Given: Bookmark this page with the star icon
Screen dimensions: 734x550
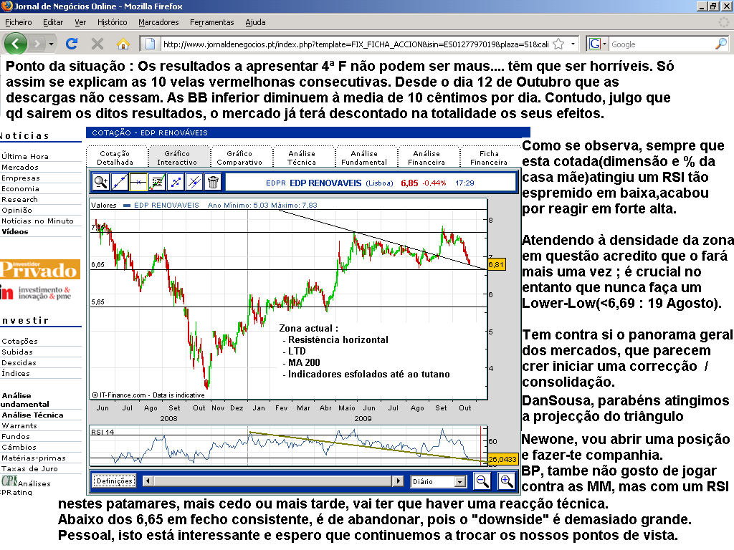Looking at the screenshot, I should tap(558, 44).
